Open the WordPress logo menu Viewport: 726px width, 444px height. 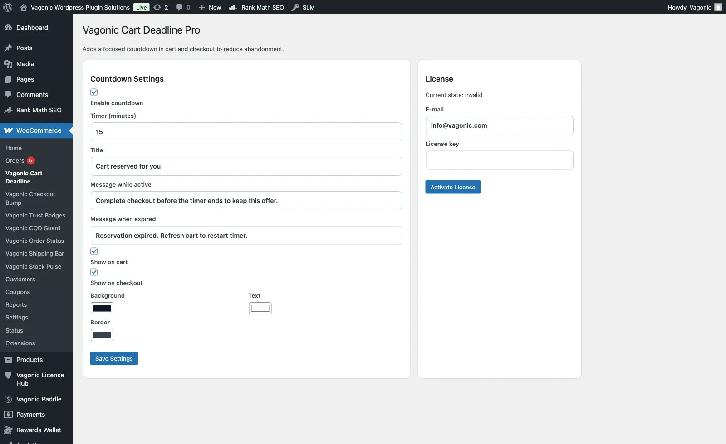(8, 7)
